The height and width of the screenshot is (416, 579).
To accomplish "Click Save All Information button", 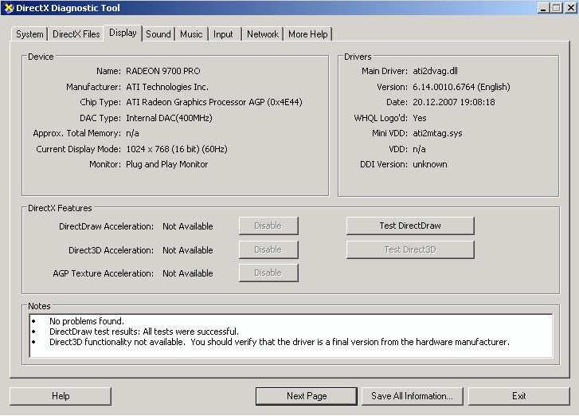I will (x=412, y=396).
